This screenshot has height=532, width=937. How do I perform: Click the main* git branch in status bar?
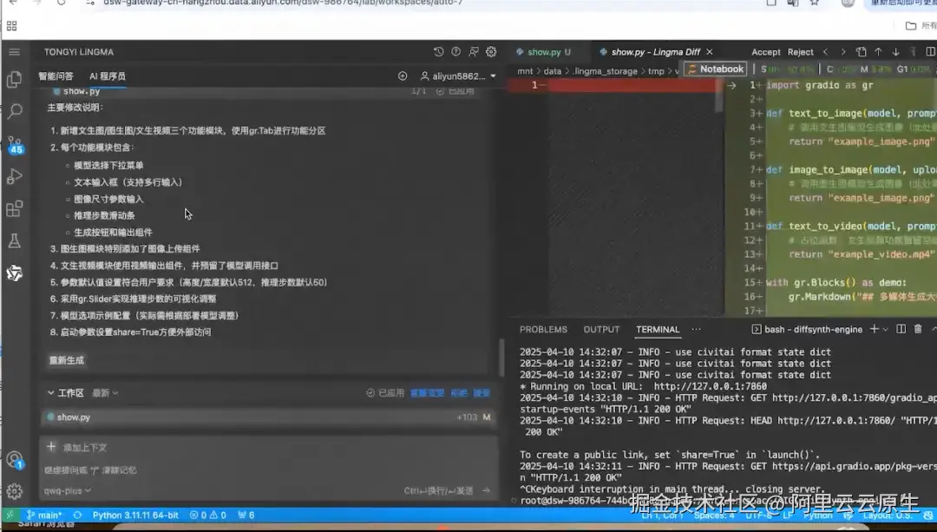click(x=43, y=516)
